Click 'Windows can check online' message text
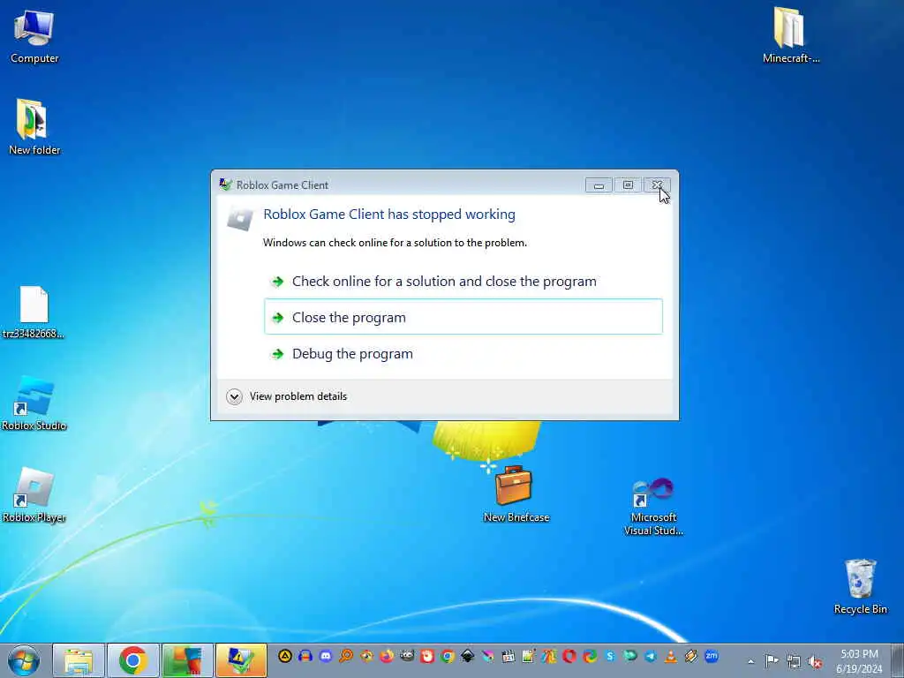 click(395, 243)
